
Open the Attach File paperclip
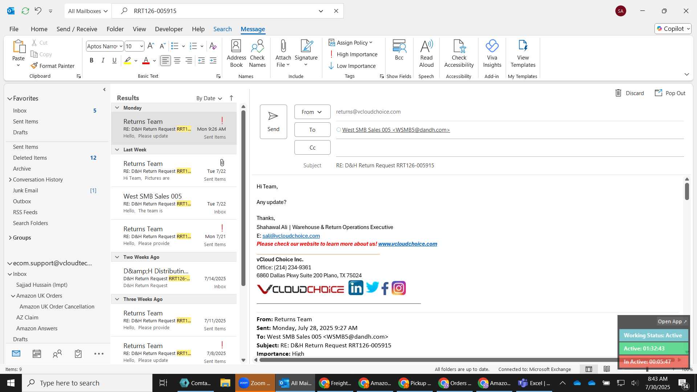pos(283,53)
